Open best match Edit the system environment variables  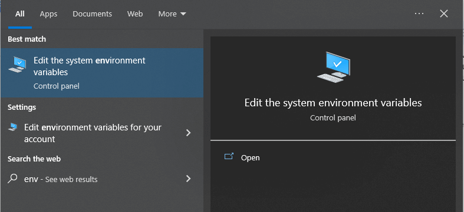(102, 73)
